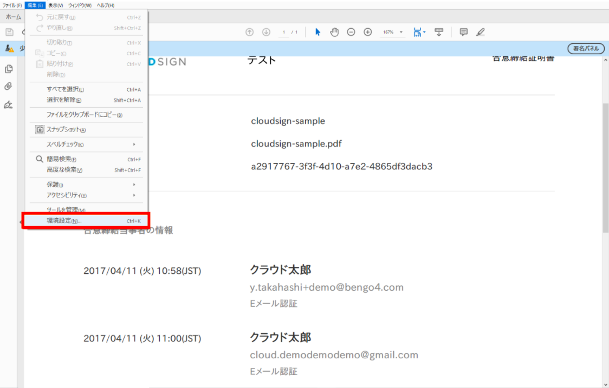
Task: Click the vertical scrollbar thumb
Action: tap(606, 168)
